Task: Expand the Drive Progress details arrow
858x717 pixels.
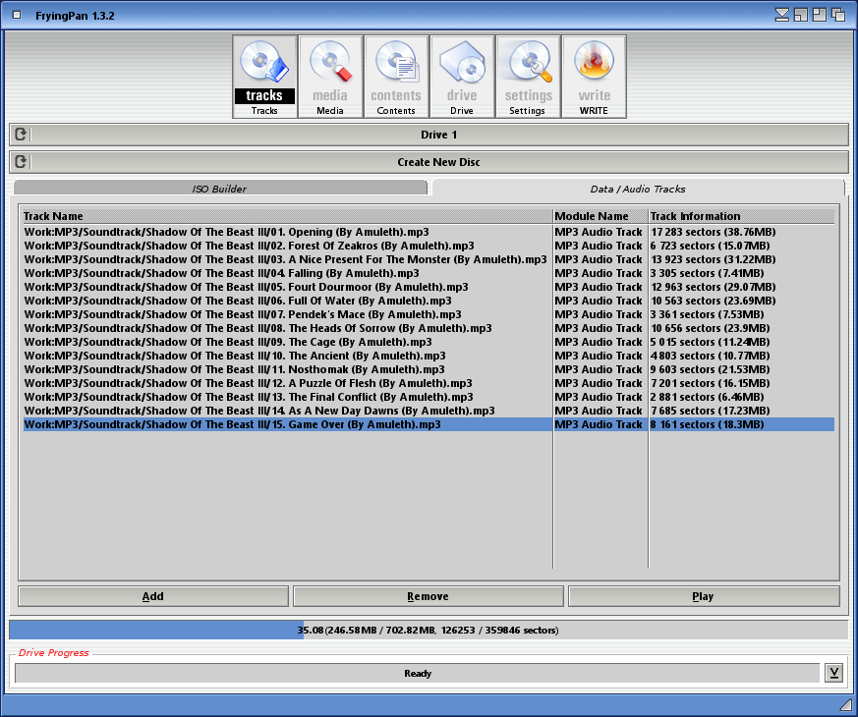Action: [x=833, y=673]
